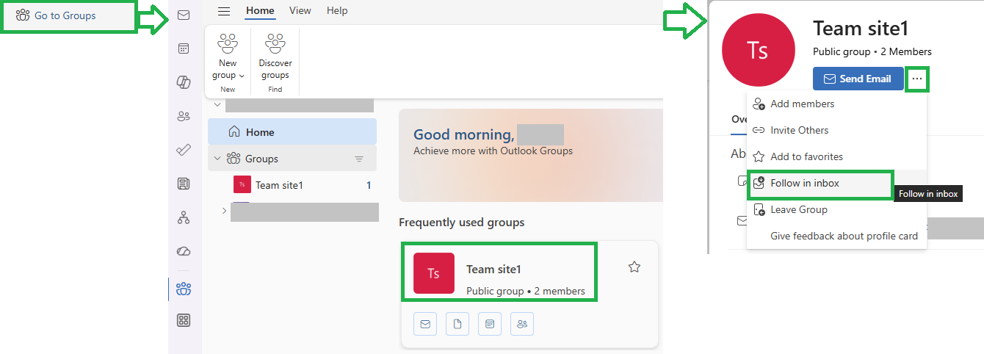This screenshot has height=354, width=984.
Task: Click Discover groups in the ribbon
Action: (275, 57)
